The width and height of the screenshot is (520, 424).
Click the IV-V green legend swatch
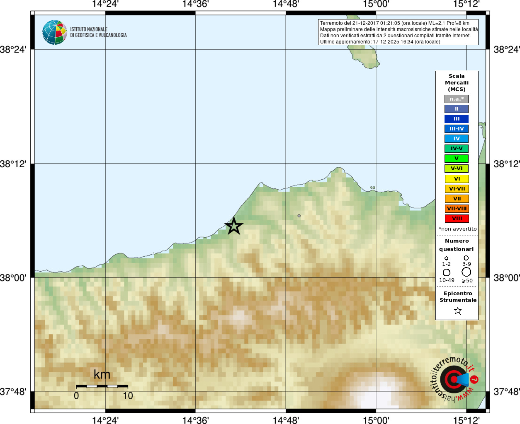tap(457, 149)
